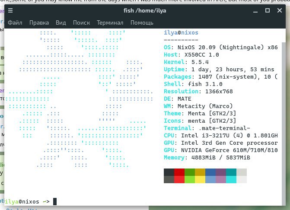290x210 pixels.
Task: Click the dark purple color block
Action: [x=221, y=172]
